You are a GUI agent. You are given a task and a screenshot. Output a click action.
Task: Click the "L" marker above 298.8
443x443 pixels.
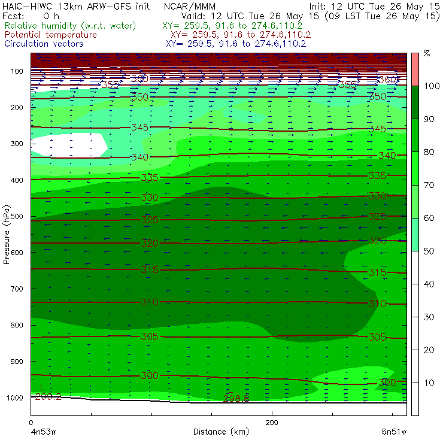(x=230, y=389)
